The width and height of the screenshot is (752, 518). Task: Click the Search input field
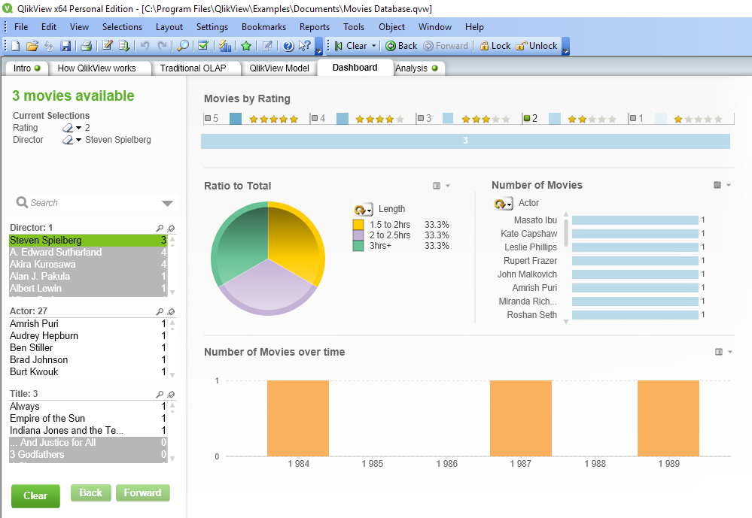pos(95,203)
